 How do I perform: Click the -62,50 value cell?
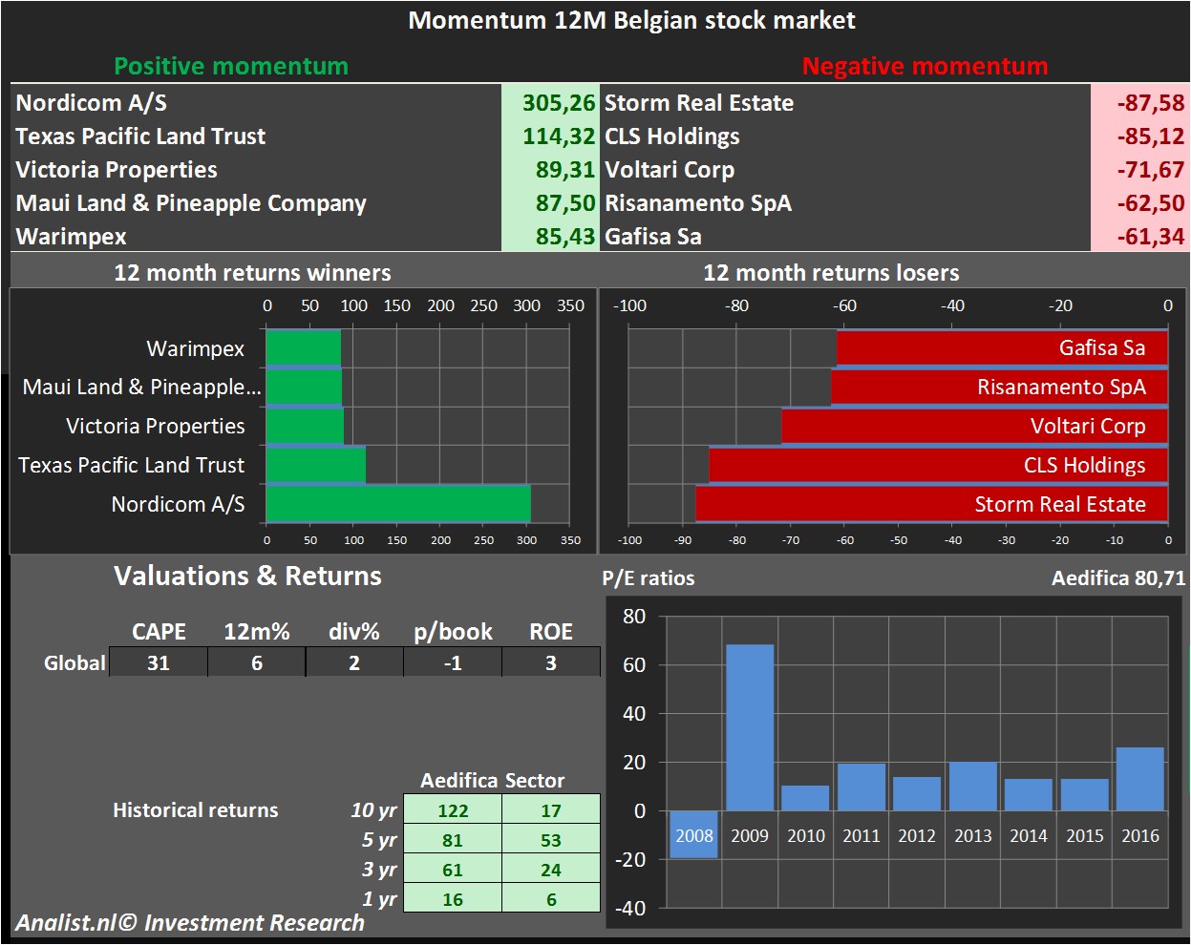click(x=1139, y=202)
